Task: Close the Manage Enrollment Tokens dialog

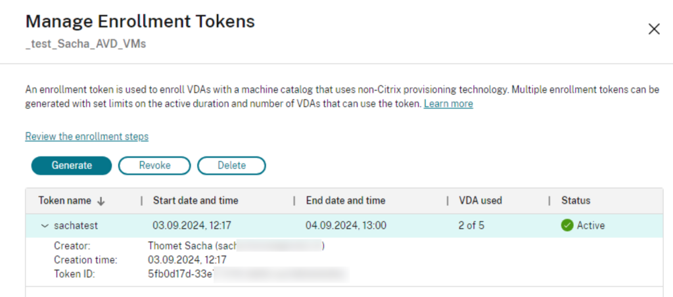Action: click(654, 29)
